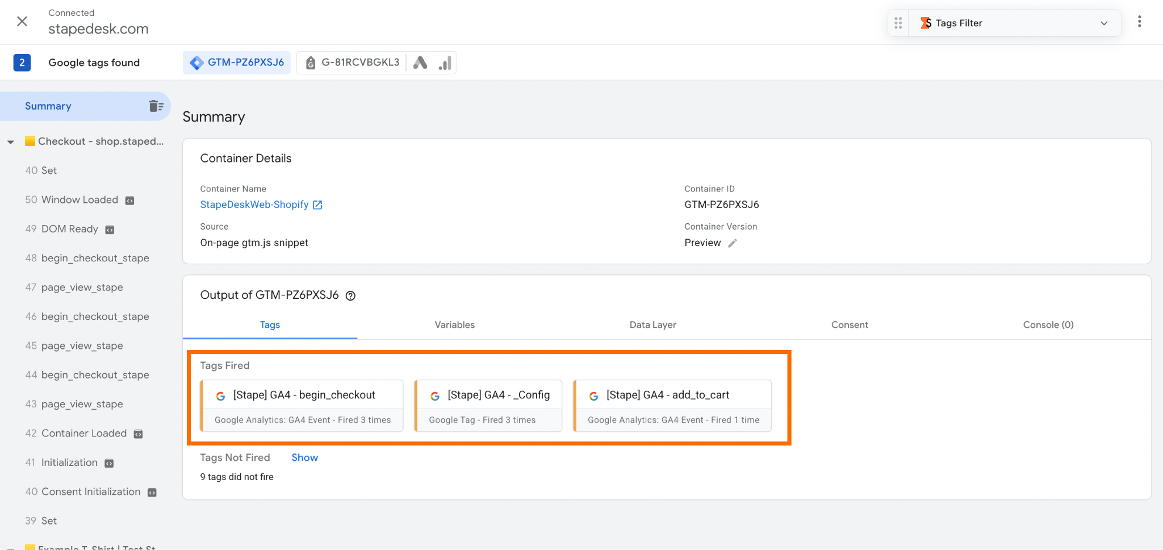Switch to the Tags tab

[270, 325]
